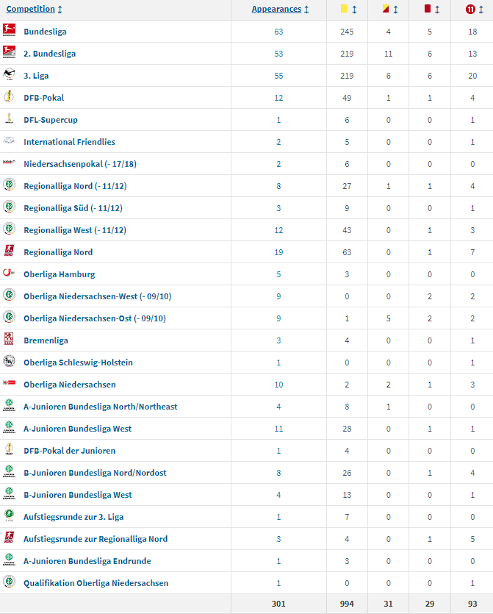Open the 2. Bundesliga competition link

50,54
